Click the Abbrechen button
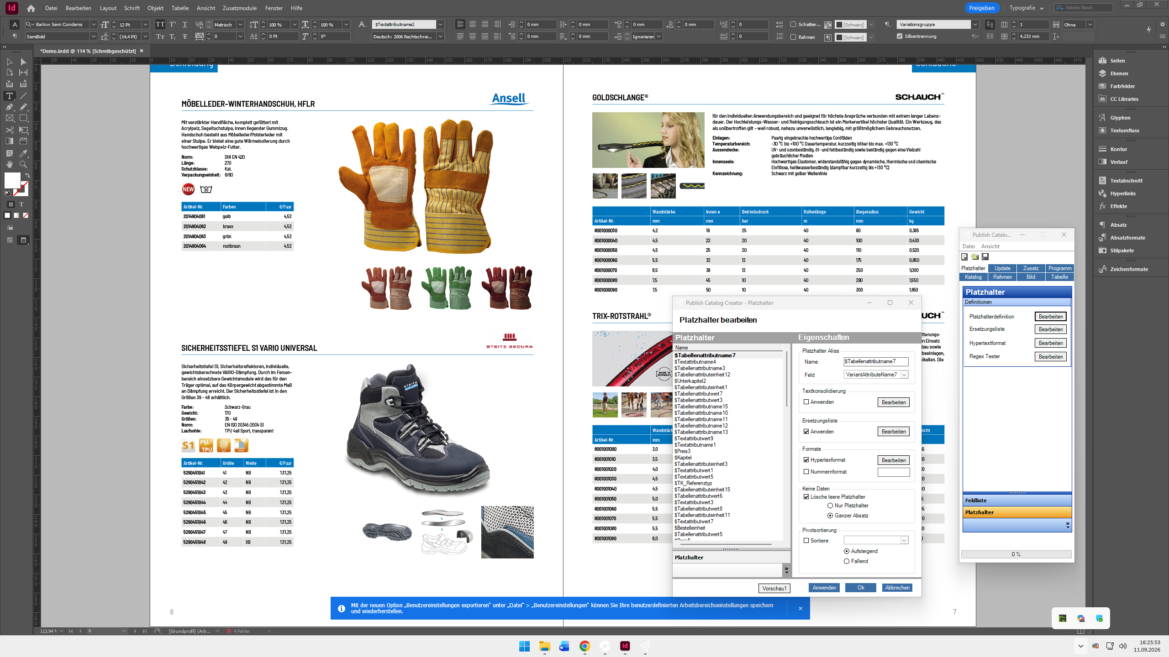The width and height of the screenshot is (1169, 657). click(x=897, y=588)
